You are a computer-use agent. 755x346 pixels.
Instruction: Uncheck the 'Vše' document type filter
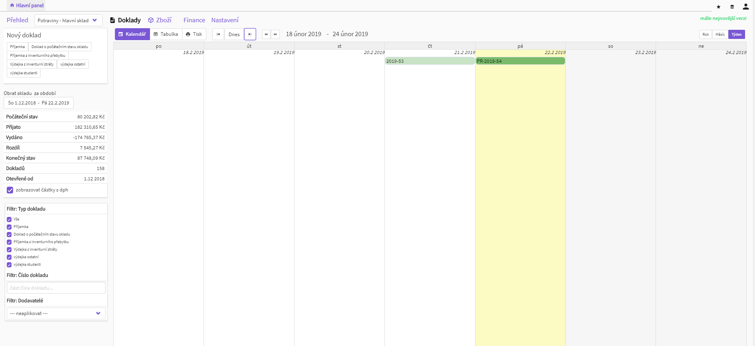tap(9, 219)
